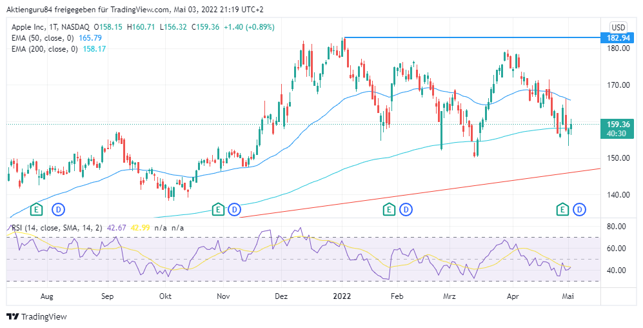Click the Nov label on time axis

point(223,296)
